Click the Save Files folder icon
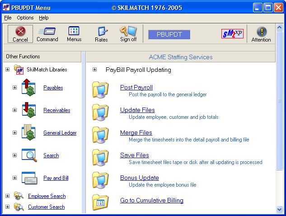 [100, 158]
